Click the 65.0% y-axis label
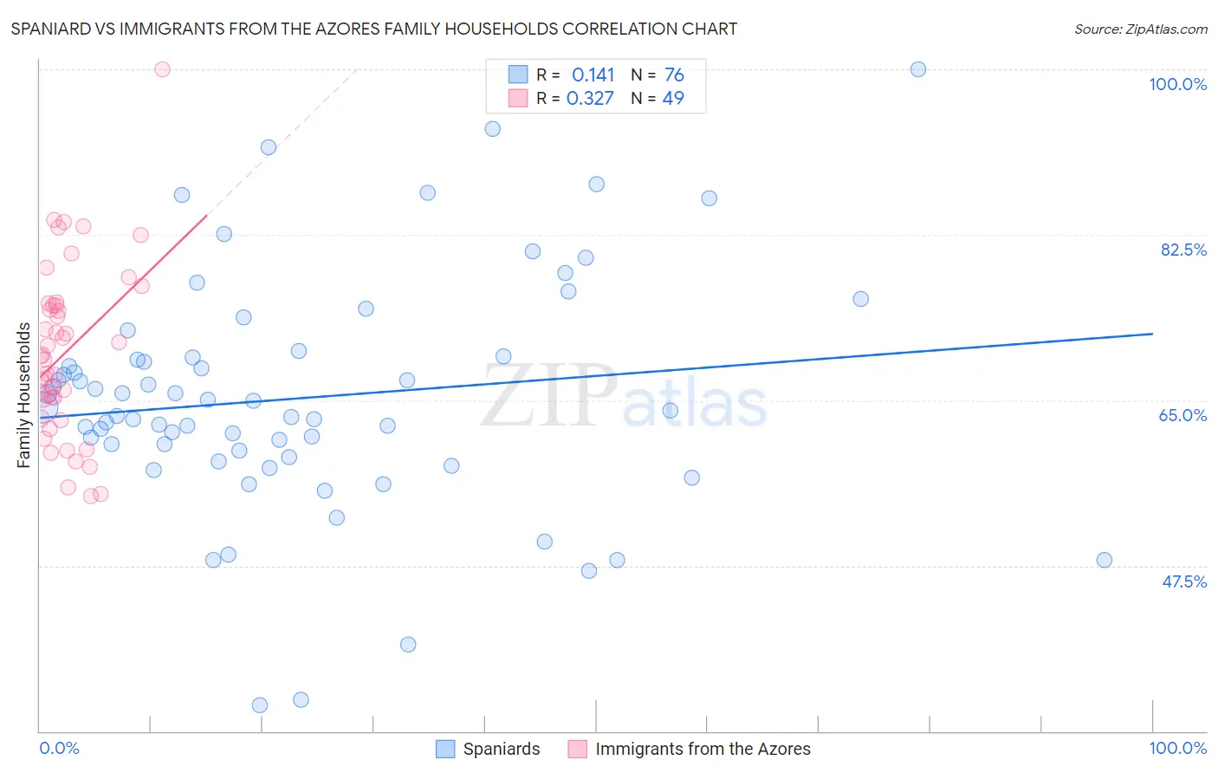Screen dimensions: 1218x773 pos(1183,415)
